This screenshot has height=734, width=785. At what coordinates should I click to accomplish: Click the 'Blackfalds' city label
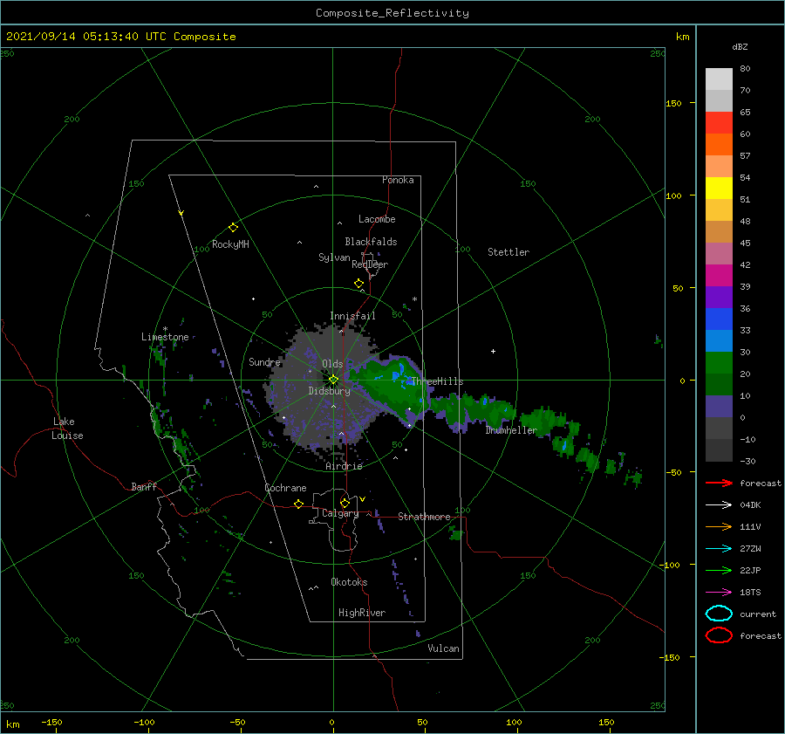[x=371, y=242]
